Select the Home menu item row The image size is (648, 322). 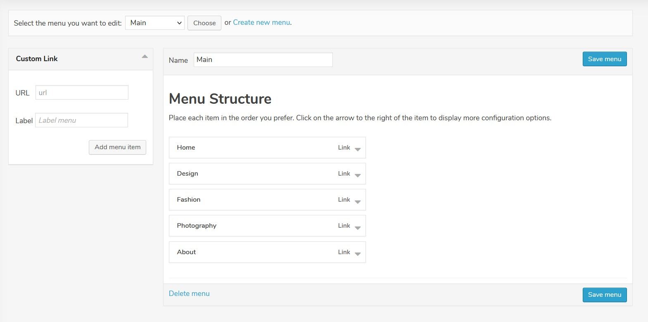(x=248, y=148)
